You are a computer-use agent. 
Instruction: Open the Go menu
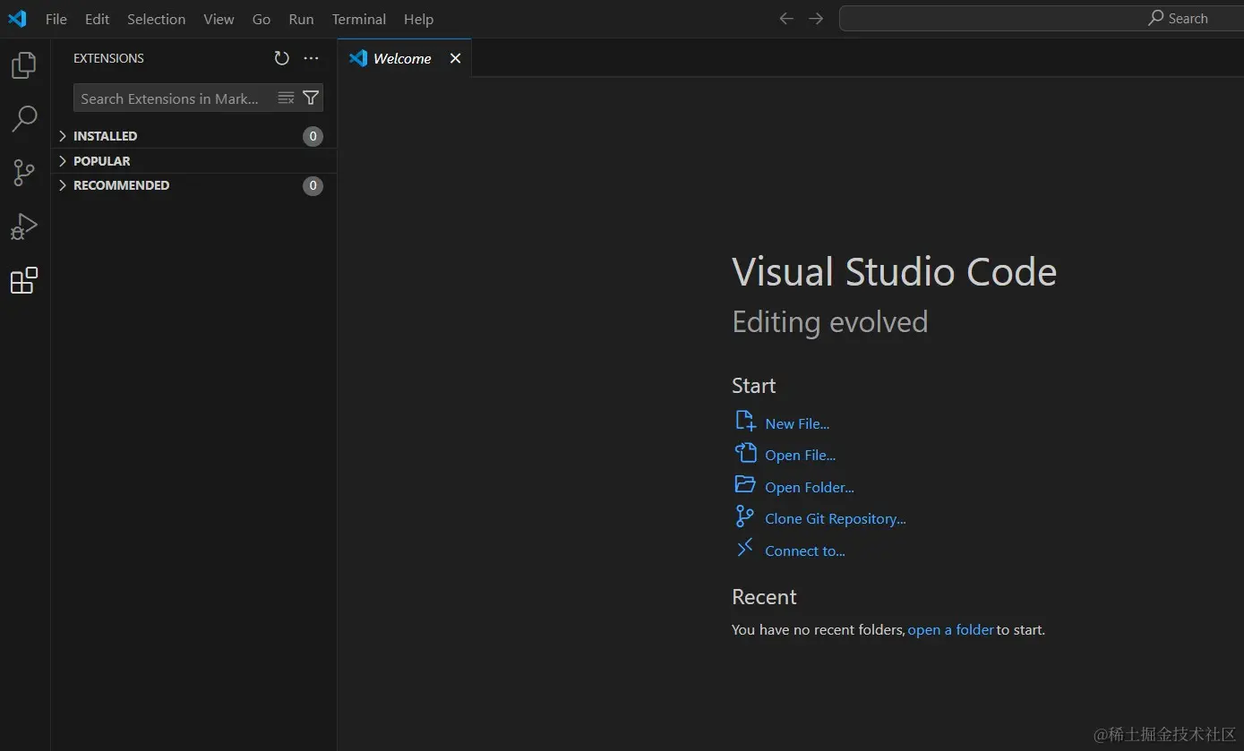pos(262,19)
